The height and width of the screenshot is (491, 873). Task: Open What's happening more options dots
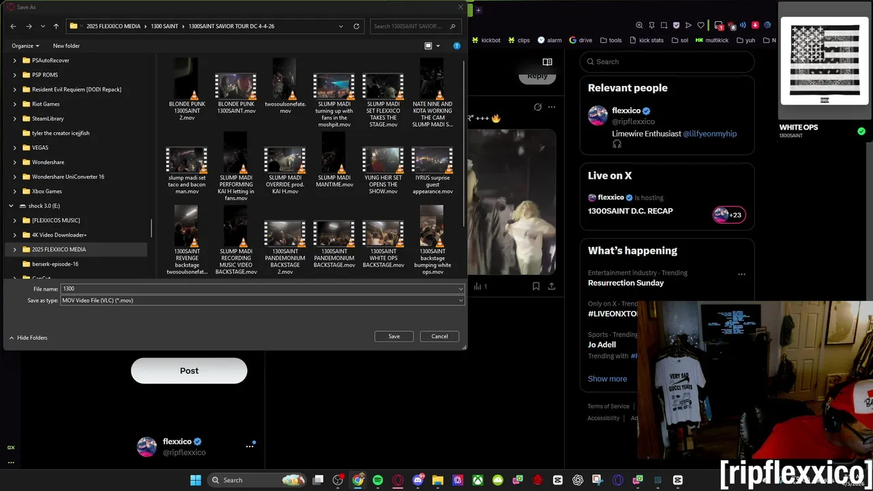pos(741,274)
